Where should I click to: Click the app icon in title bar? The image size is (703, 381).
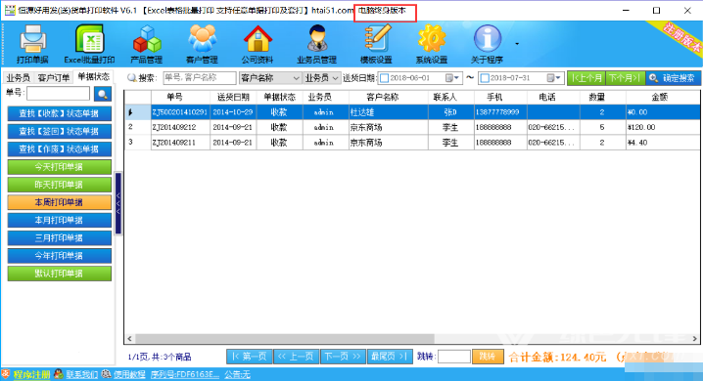10,10
